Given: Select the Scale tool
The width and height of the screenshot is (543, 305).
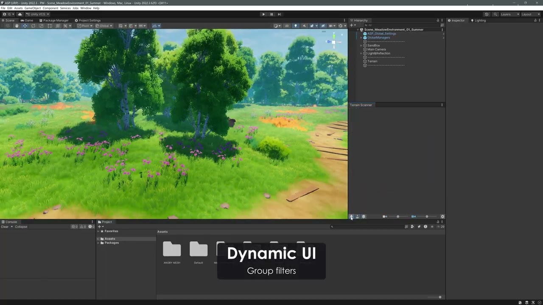Looking at the screenshot, I should point(41,26).
